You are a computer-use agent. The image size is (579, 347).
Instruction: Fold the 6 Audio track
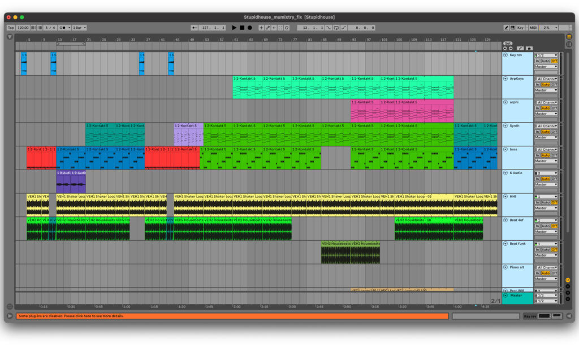[x=505, y=173]
